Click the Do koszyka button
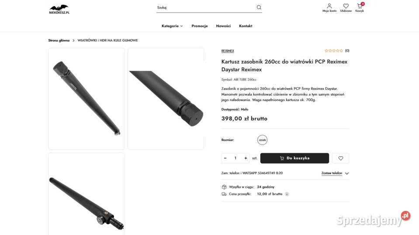 click(294, 158)
